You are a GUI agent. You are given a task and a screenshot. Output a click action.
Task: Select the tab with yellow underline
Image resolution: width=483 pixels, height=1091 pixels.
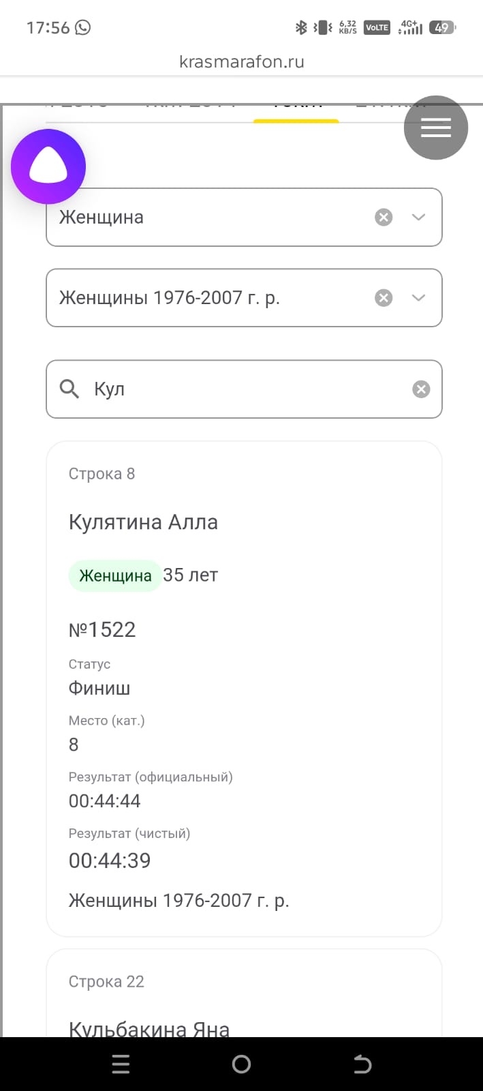click(x=296, y=109)
